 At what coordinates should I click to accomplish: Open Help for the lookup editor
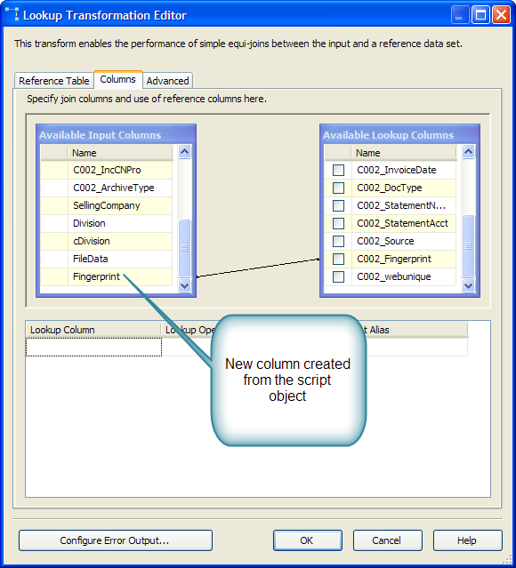(468, 540)
